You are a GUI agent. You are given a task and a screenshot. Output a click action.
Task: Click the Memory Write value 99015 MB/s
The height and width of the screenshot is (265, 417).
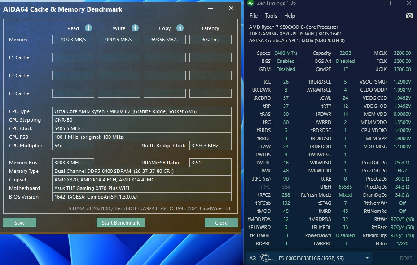point(119,40)
